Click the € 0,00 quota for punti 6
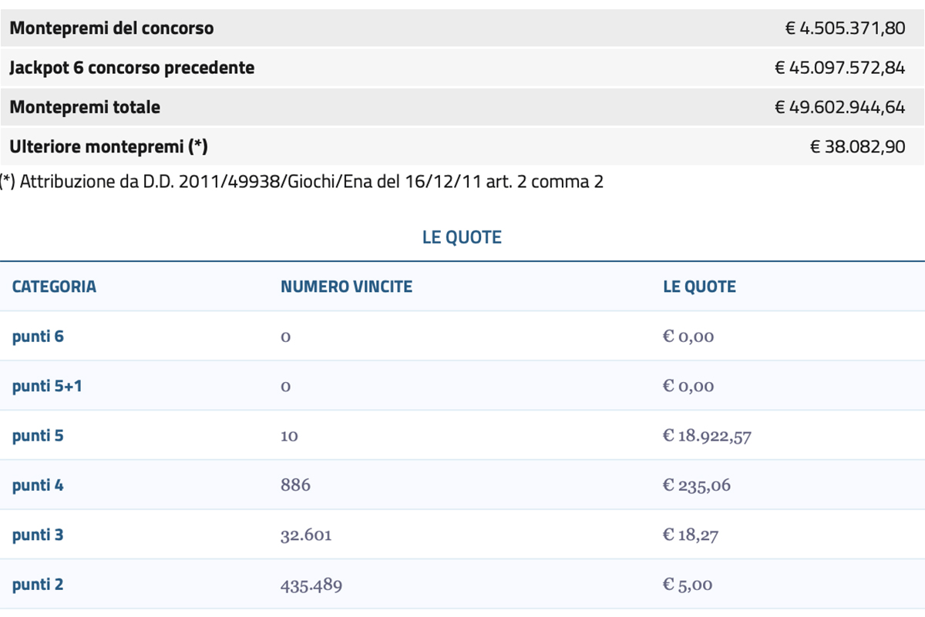Viewport: 925px width, 617px height. click(688, 337)
